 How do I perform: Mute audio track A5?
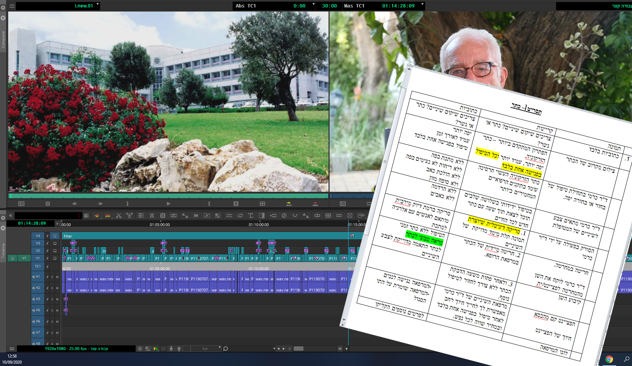coord(57,310)
